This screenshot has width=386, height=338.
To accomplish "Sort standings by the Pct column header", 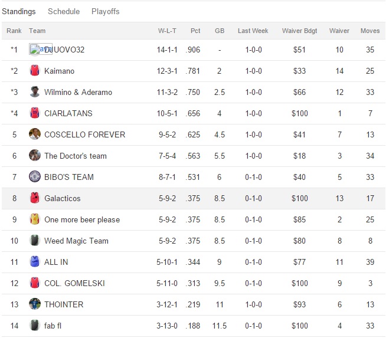I will click(195, 31).
